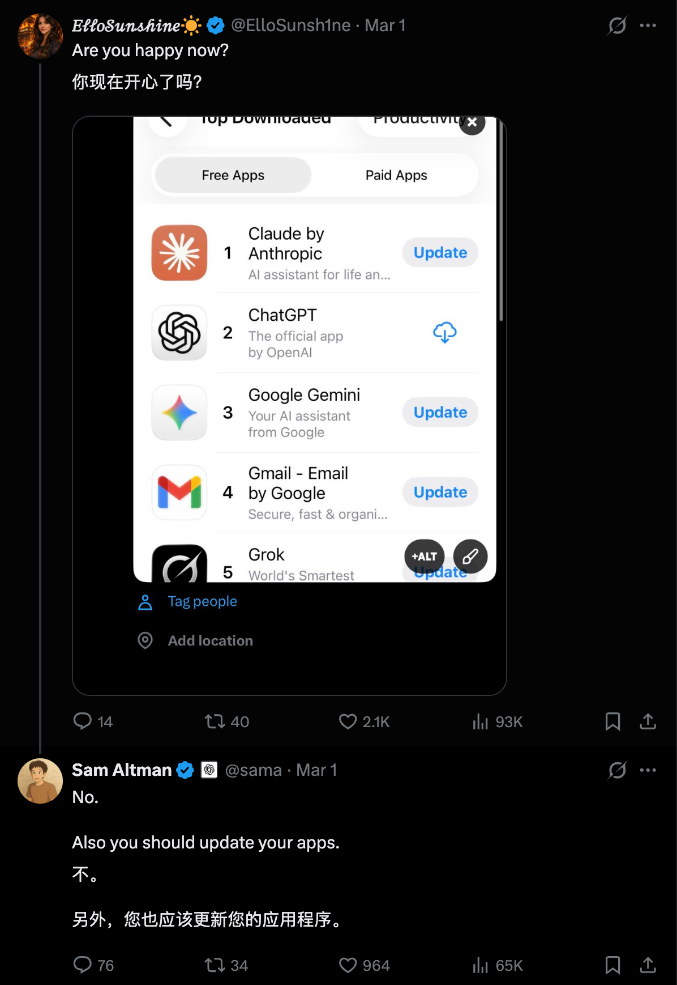677x985 pixels.
Task: Open more options menu on Sam Altman's reply
Action: [x=648, y=770]
